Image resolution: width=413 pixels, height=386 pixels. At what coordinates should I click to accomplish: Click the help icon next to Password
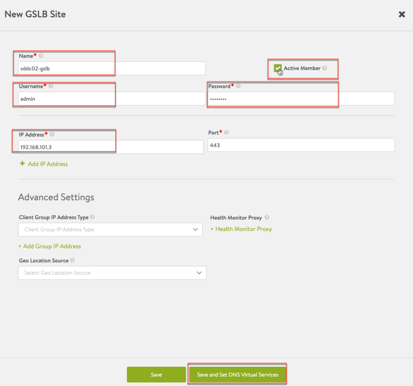pyautogui.click(x=239, y=86)
